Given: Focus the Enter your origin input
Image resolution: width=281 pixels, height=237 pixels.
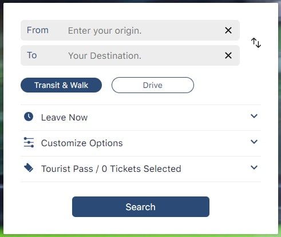Looking at the screenshot, I should pos(143,30).
